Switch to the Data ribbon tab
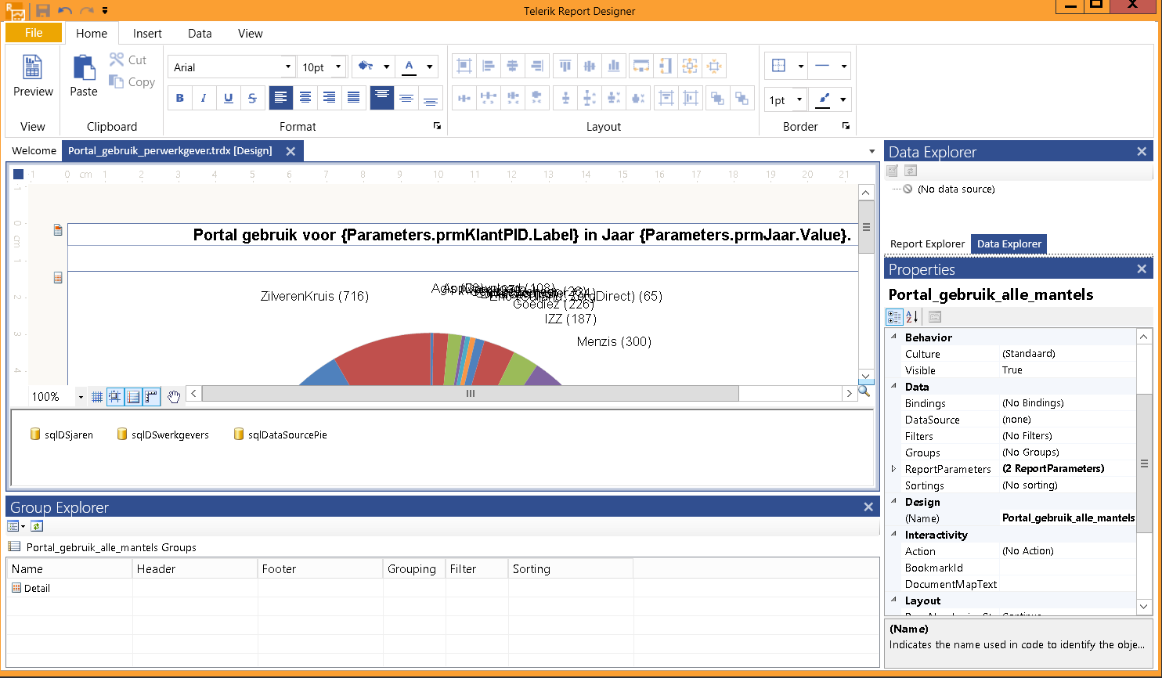The height and width of the screenshot is (678, 1162). [200, 34]
